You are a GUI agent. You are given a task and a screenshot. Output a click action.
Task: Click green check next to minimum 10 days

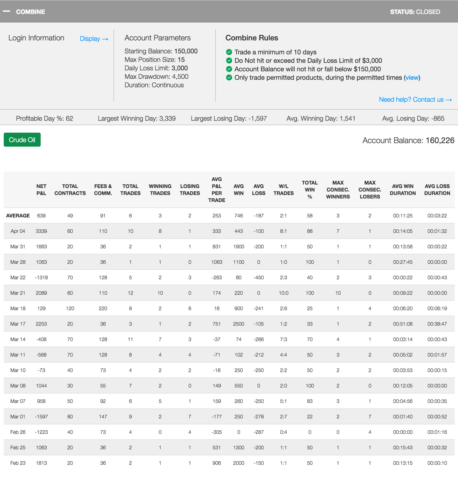point(229,52)
